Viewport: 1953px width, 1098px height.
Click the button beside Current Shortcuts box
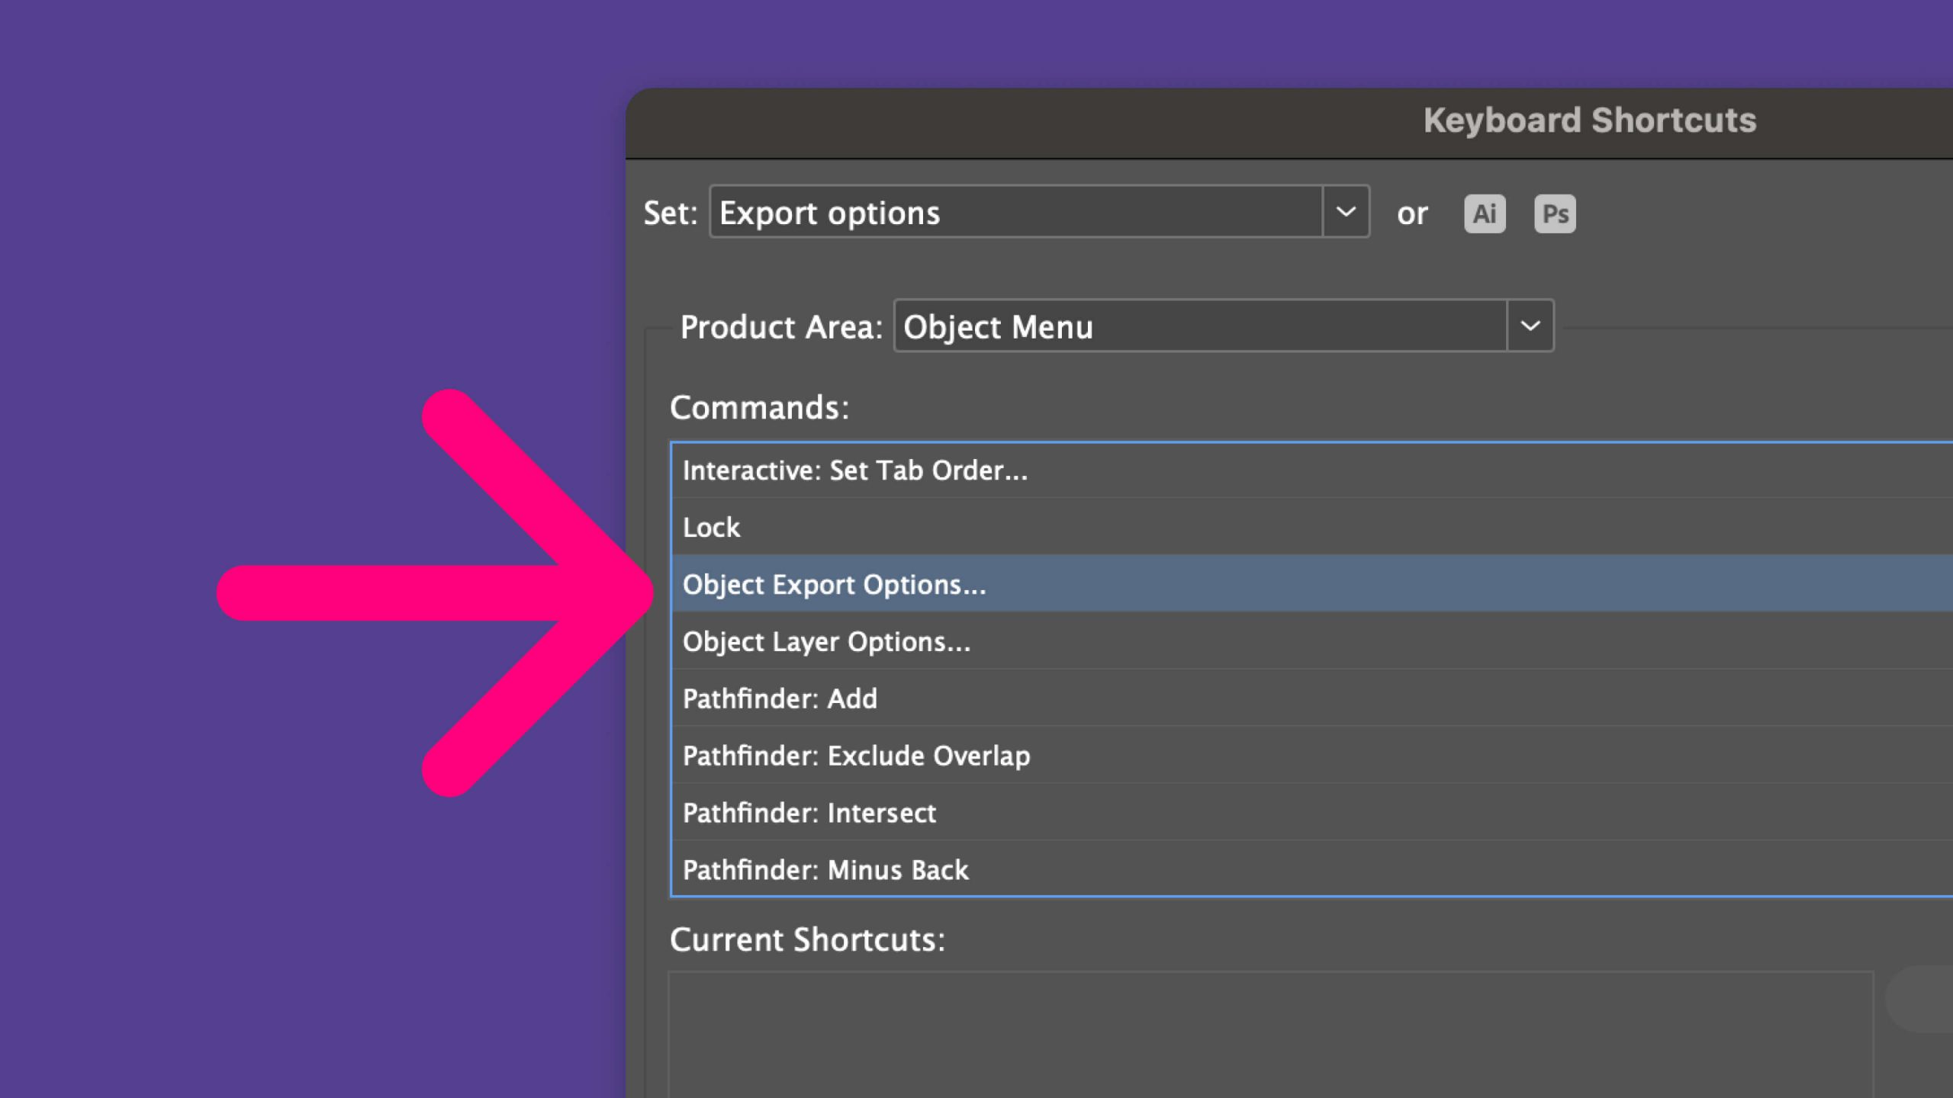1922,999
